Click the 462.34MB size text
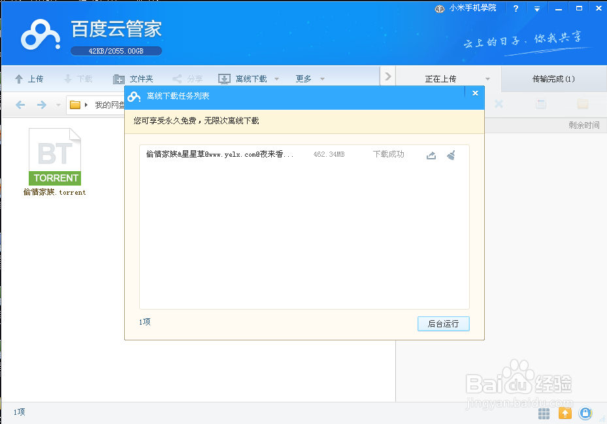This screenshot has height=424, width=607. coord(329,154)
